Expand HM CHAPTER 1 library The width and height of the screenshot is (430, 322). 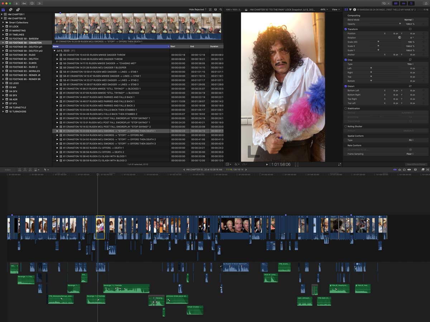[2, 14]
